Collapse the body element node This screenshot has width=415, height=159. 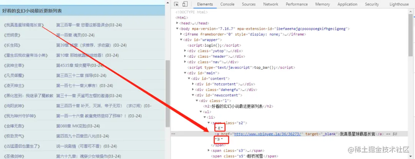177,29
